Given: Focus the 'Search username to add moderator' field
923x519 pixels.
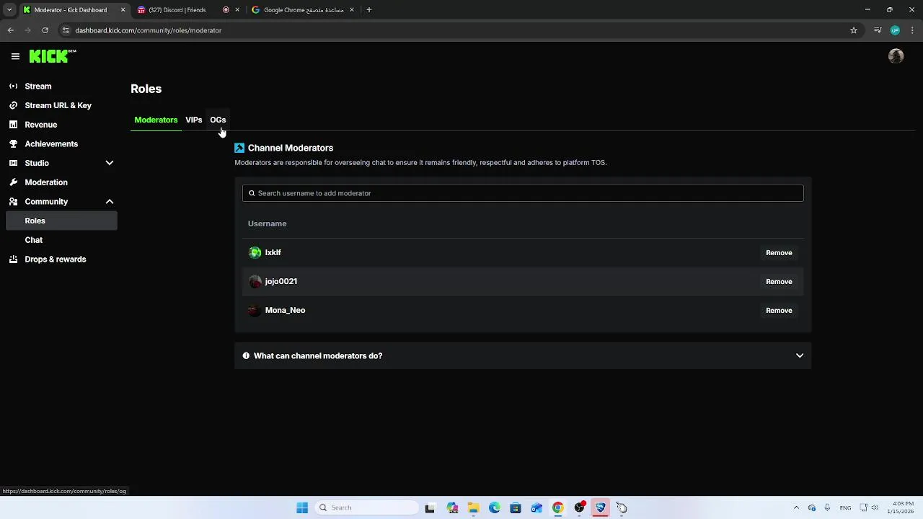Looking at the screenshot, I should coord(523,193).
